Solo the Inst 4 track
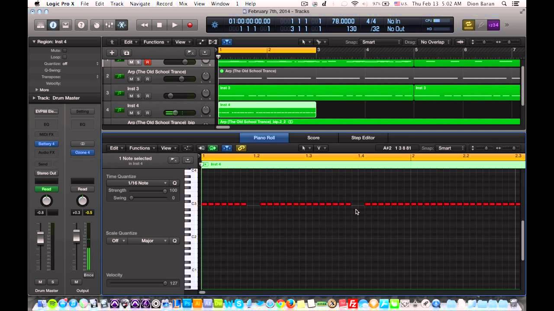The image size is (554, 311). 138,113
